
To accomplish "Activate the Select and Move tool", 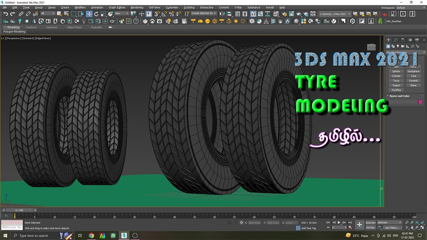I will (x=89, y=14).
